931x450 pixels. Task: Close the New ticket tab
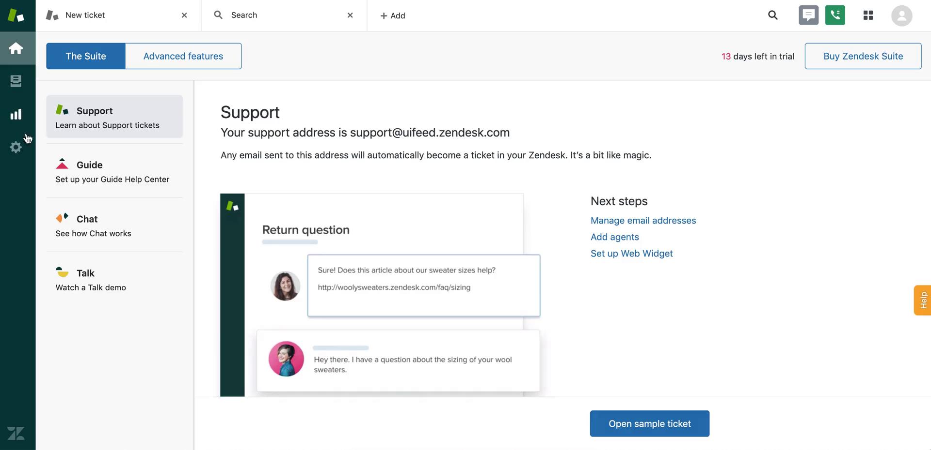184,15
